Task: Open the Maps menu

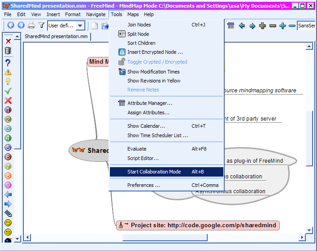Action: pos(133,14)
